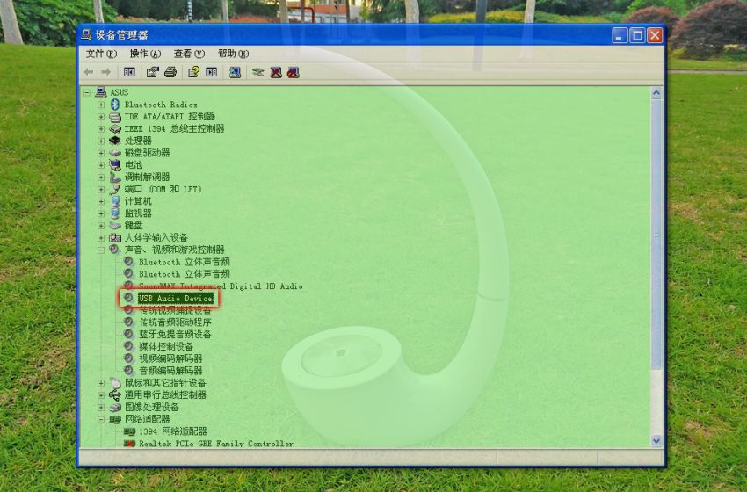This screenshot has height=492, width=747.
Task: Expand the IDE ATA/ATAPI 控制器 node
Action: 101,117
